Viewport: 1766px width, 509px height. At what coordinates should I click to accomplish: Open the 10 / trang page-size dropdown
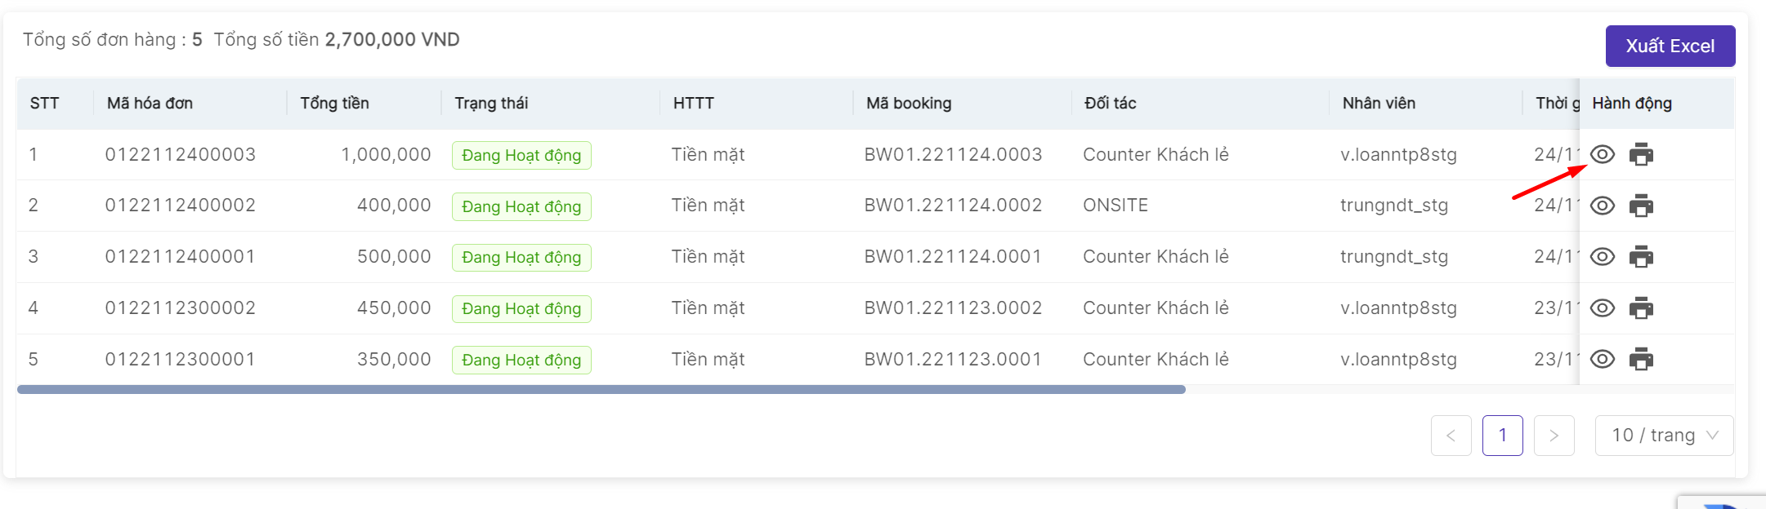point(1664,436)
